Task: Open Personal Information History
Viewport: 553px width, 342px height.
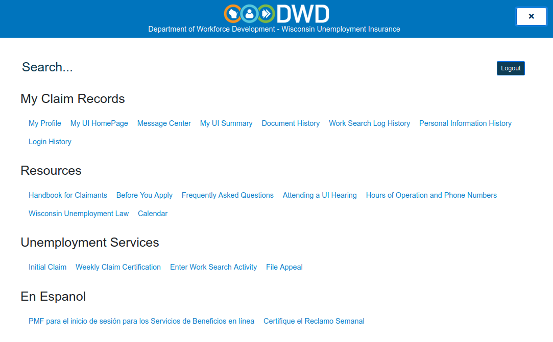Action: 465,123
